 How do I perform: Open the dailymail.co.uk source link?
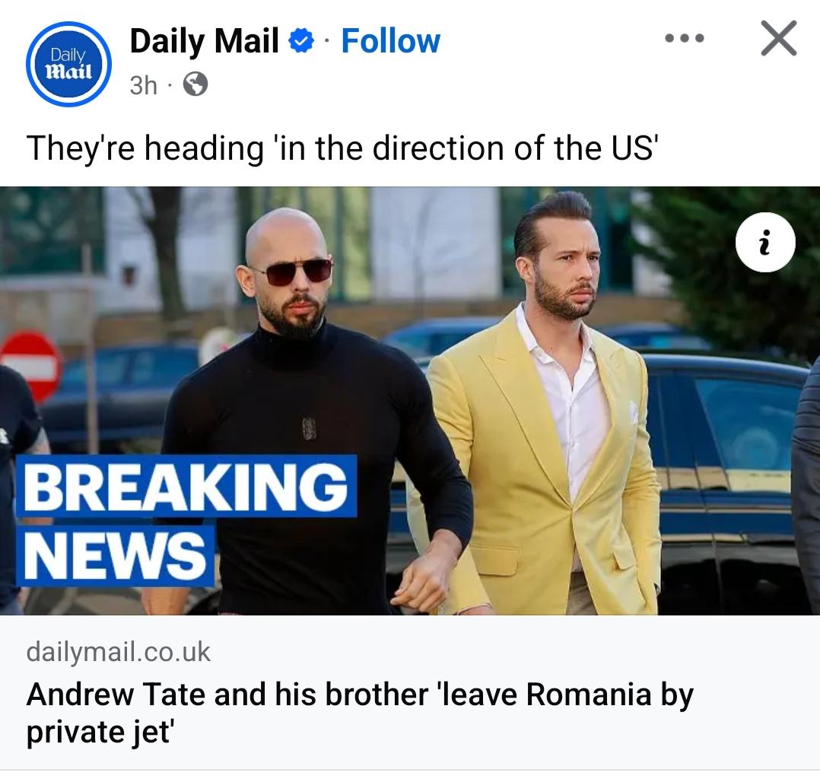(x=118, y=652)
